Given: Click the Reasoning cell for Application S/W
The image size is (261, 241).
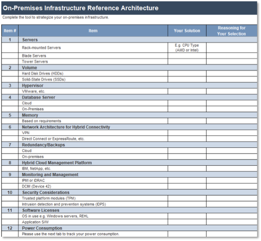Looking at the screenshot, I should [x=232, y=222].
